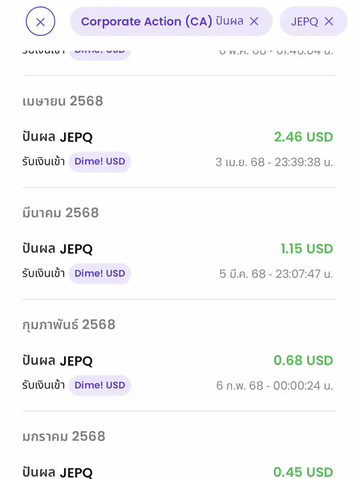Tap Dime! USD badge on 5 มี.ค. entry

coord(100,273)
